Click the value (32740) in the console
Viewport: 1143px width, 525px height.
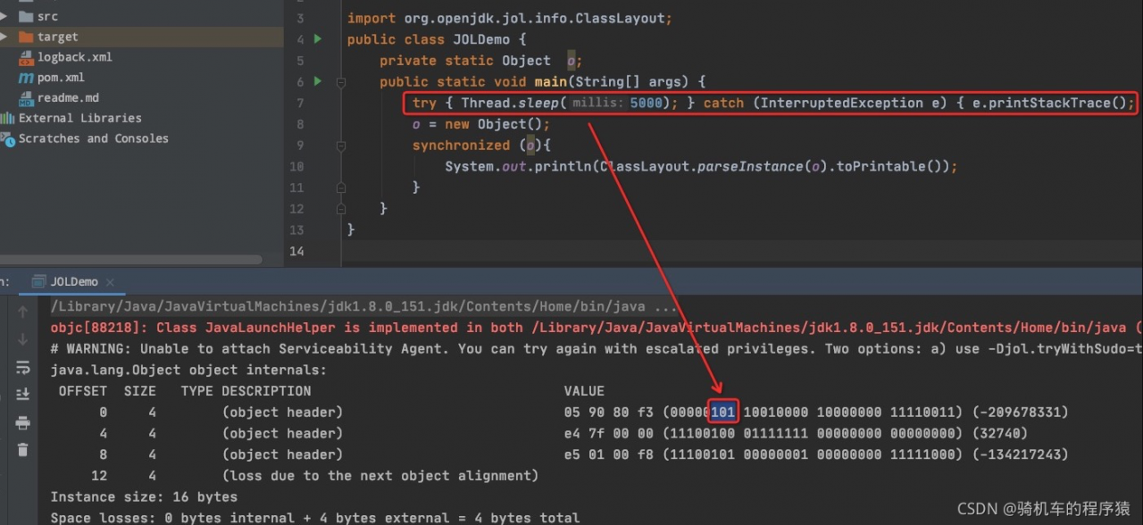(999, 433)
